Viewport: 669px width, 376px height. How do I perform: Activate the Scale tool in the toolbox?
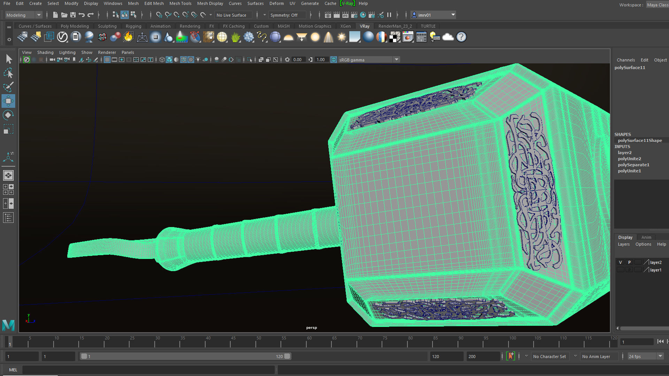(x=8, y=129)
